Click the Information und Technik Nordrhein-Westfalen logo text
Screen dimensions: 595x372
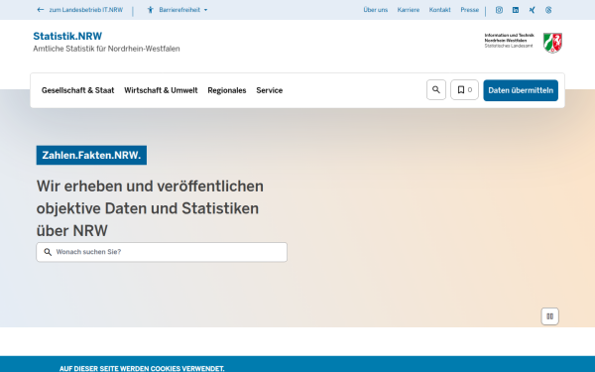point(510,41)
